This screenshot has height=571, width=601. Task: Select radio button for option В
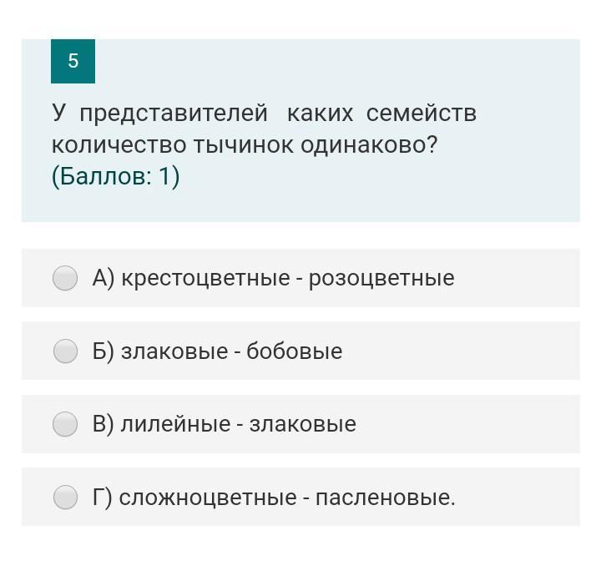tap(65, 424)
